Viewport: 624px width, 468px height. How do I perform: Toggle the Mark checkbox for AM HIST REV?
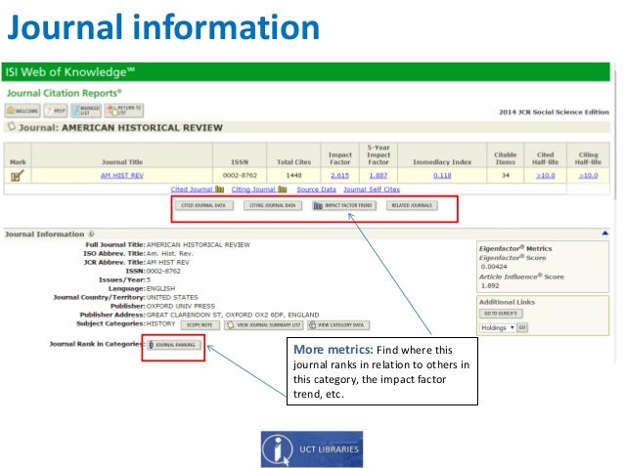click(17, 175)
